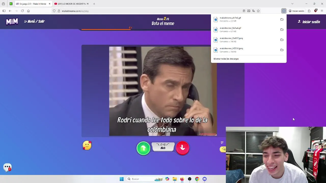Open the Firefox hamburger menu
Viewport: 326px width, 183px height.
click(322, 11)
